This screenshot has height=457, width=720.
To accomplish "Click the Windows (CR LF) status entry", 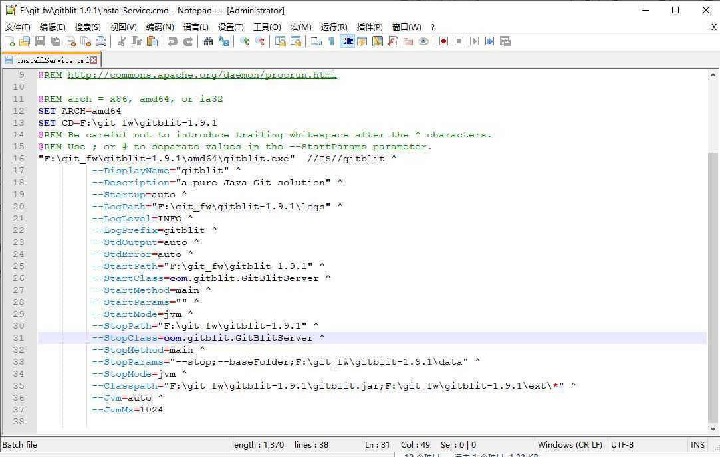I will [569, 444].
